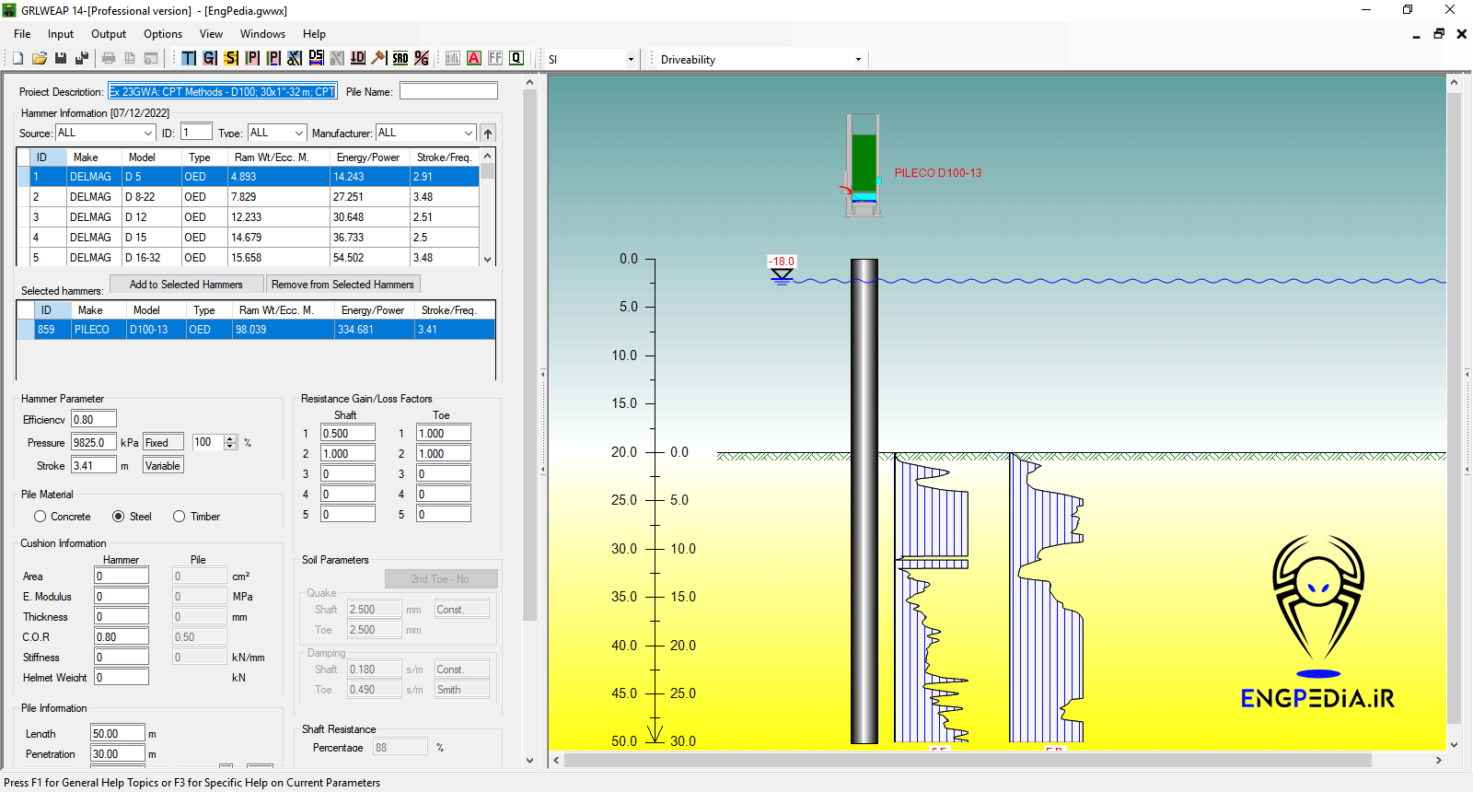The height and width of the screenshot is (792, 1473).
Task: Click the Save As double-floppy icon
Action: (81, 58)
